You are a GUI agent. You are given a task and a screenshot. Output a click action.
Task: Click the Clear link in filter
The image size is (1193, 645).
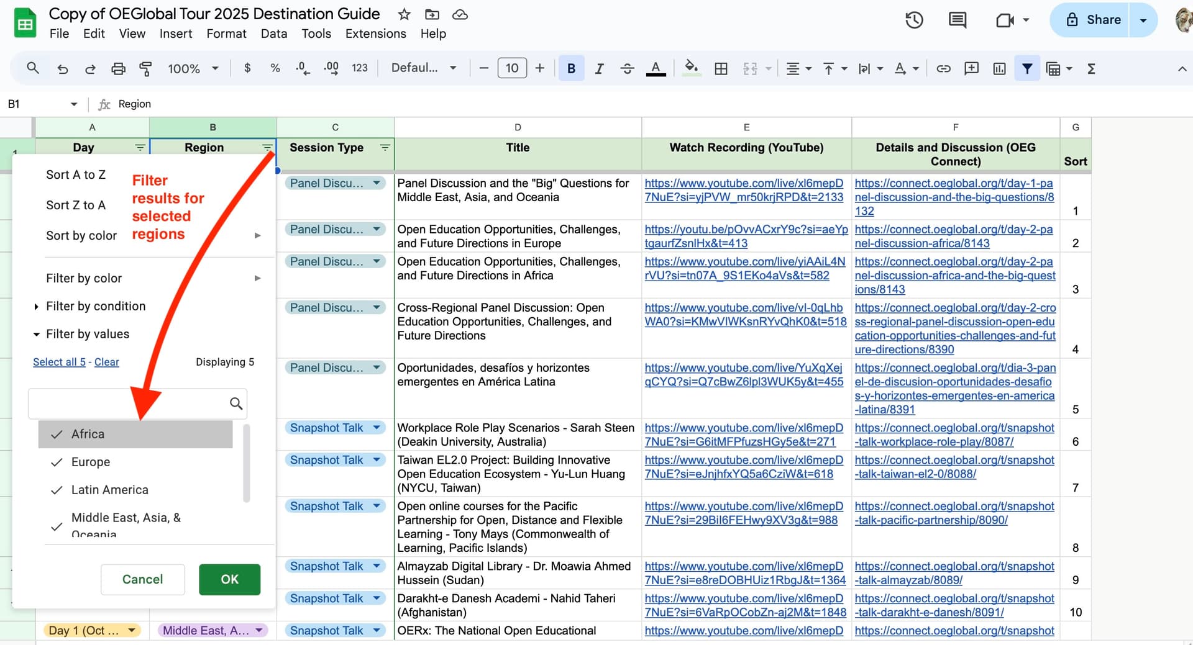point(106,362)
